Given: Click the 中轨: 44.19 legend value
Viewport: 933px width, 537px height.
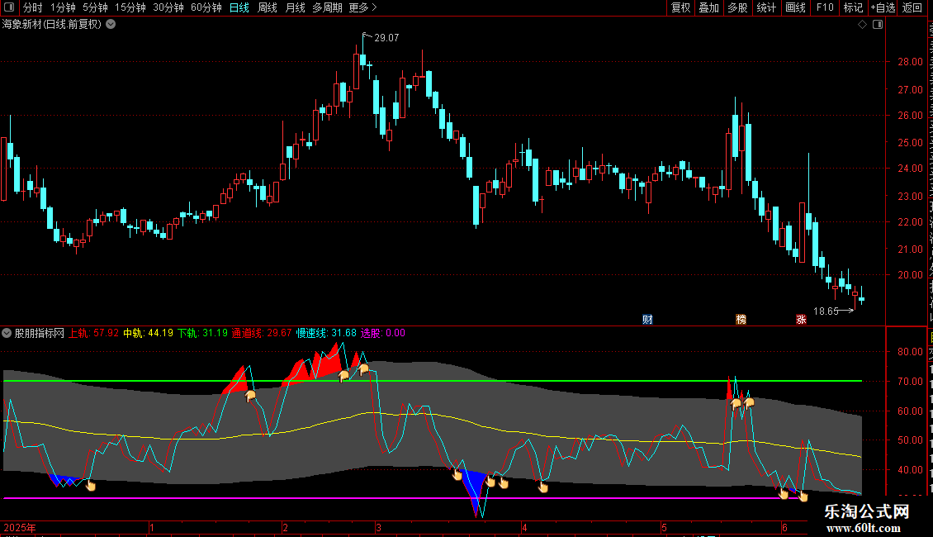Looking at the screenshot, I should (148, 334).
